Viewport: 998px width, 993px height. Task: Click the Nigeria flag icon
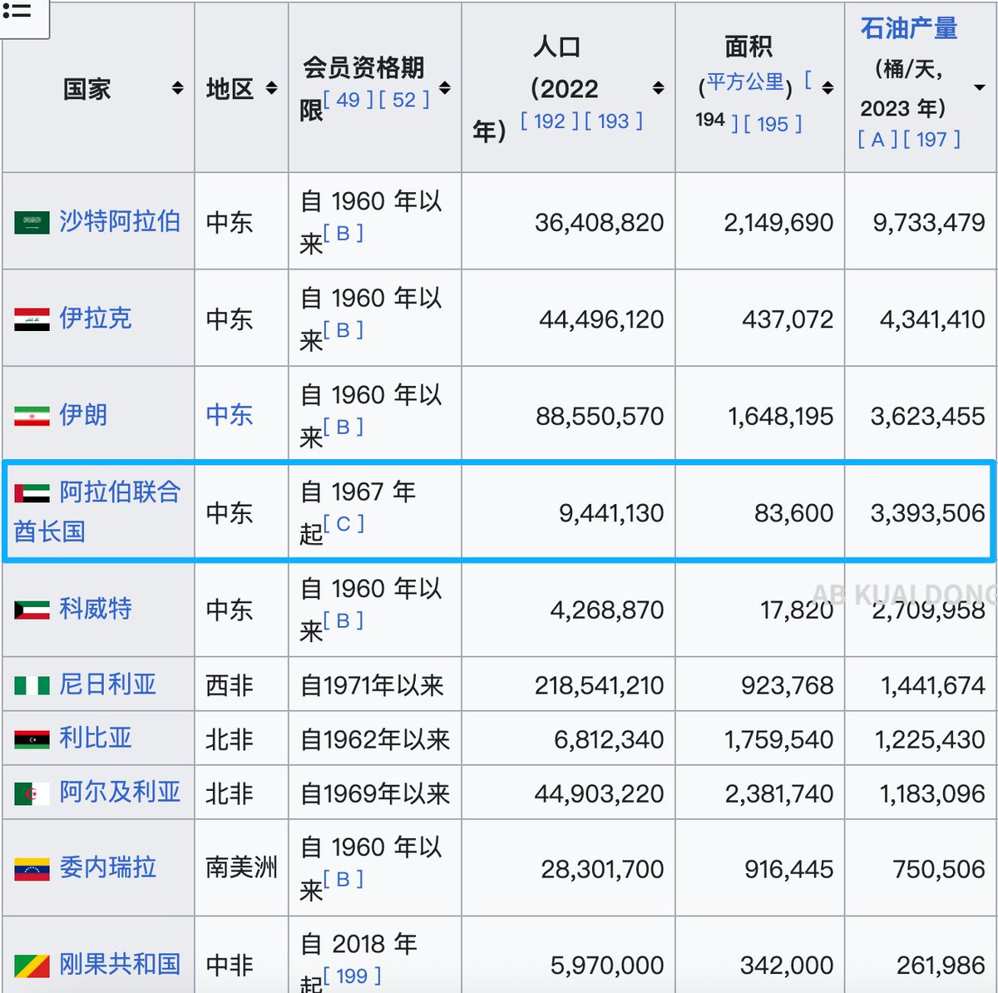[x=32, y=685]
